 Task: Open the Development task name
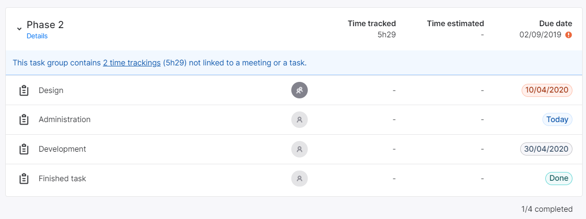[x=62, y=149]
